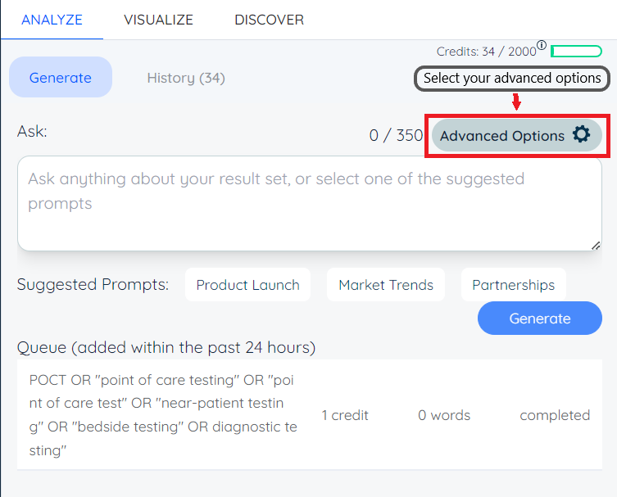Go to the DISCOVER tab
Image resolution: width=617 pixels, height=497 pixels.
pos(269,20)
